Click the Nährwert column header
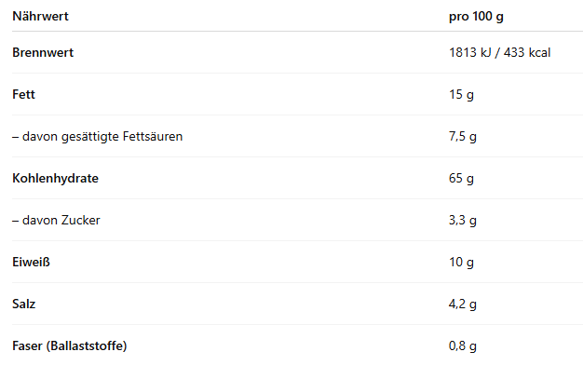The height and width of the screenshot is (379, 583). (x=40, y=17)
